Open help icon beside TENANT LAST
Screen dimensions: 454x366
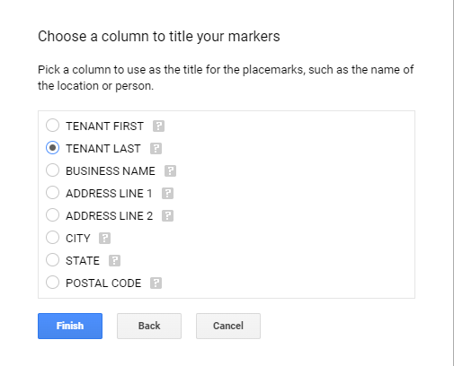pos(156,148)
